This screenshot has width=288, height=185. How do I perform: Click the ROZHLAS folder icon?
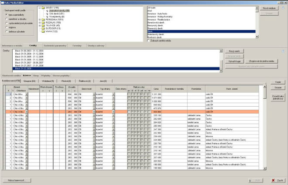pyautogui.click(x=43, y=23)
